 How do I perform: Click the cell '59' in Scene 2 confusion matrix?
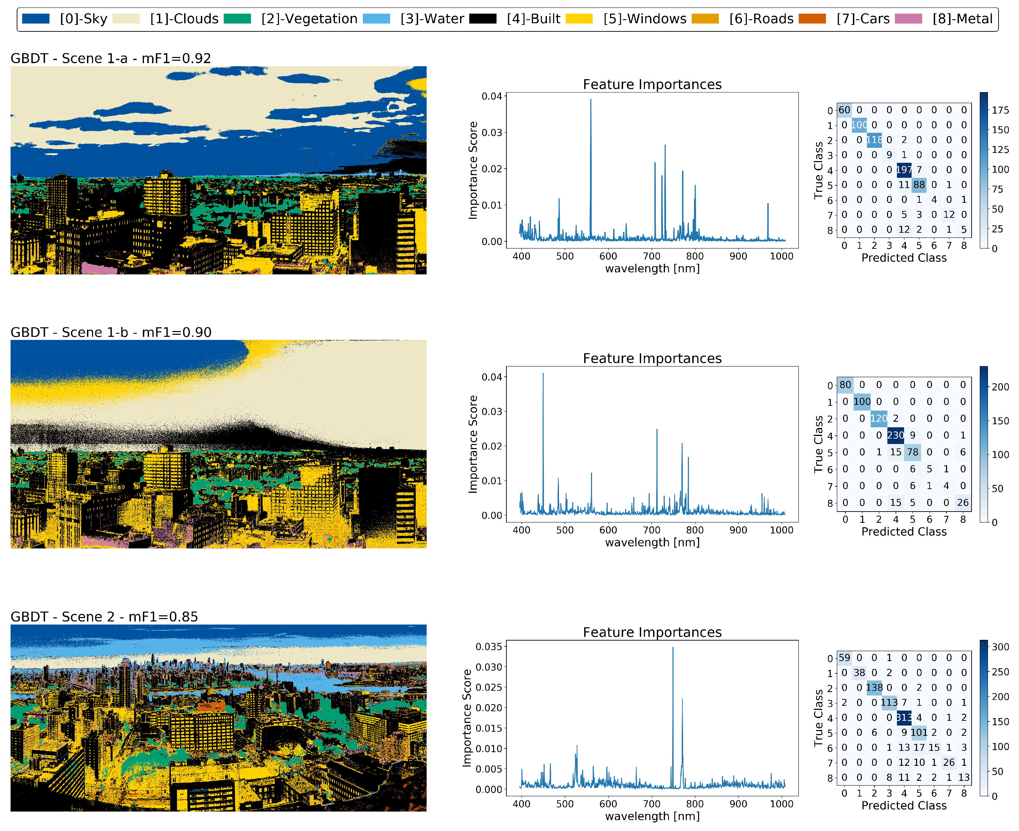coord(844,658)
